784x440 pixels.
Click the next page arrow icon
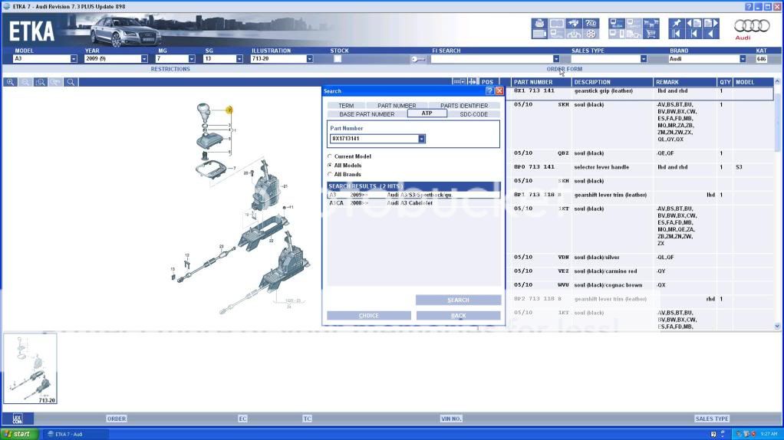[x=711, y=24]
